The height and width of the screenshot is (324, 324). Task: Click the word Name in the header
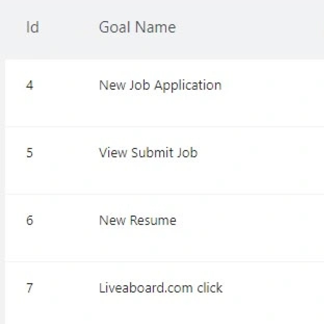coord(156,27)
